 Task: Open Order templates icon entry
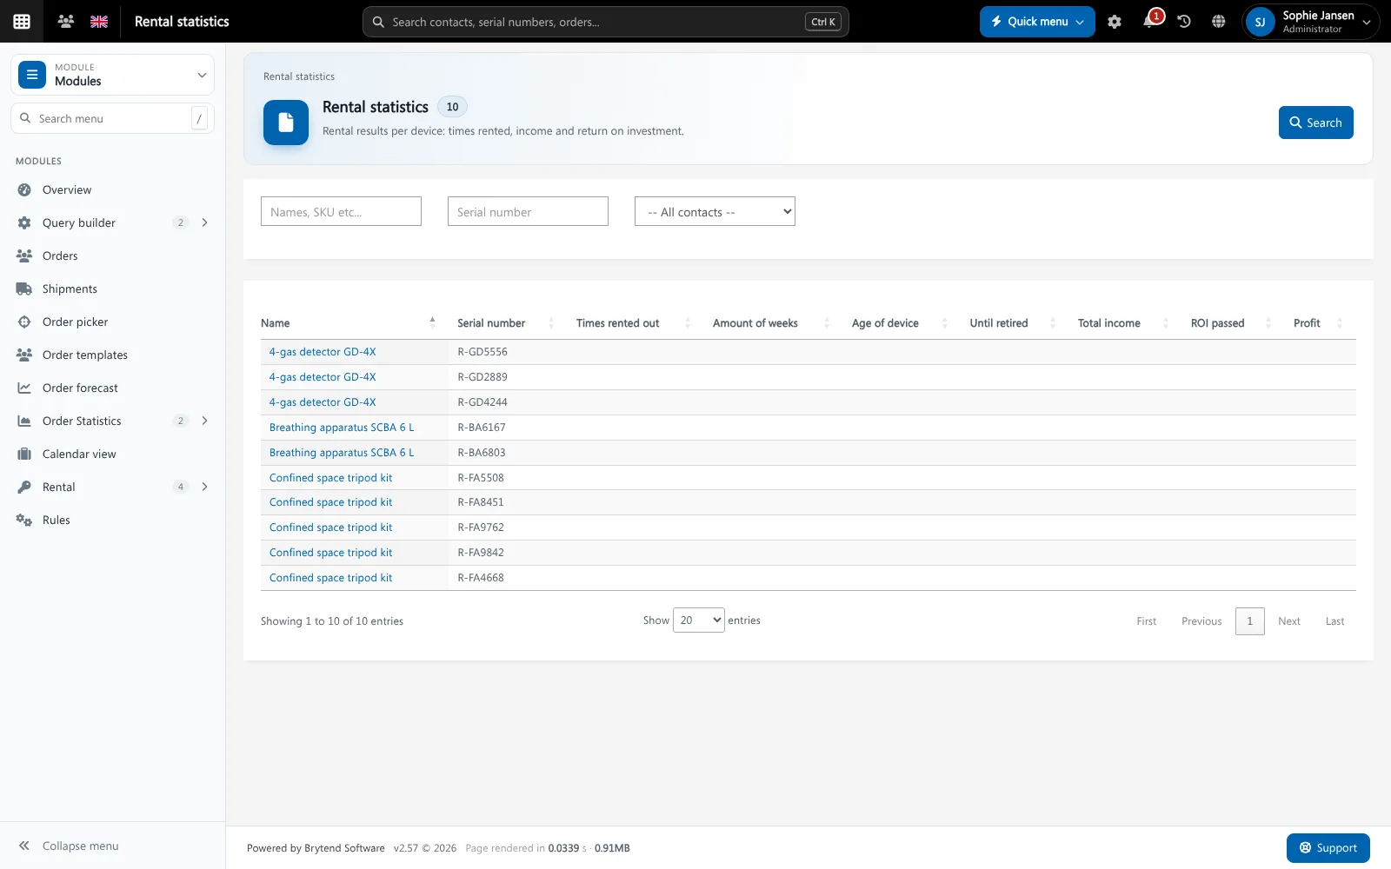tap(24, 355)
